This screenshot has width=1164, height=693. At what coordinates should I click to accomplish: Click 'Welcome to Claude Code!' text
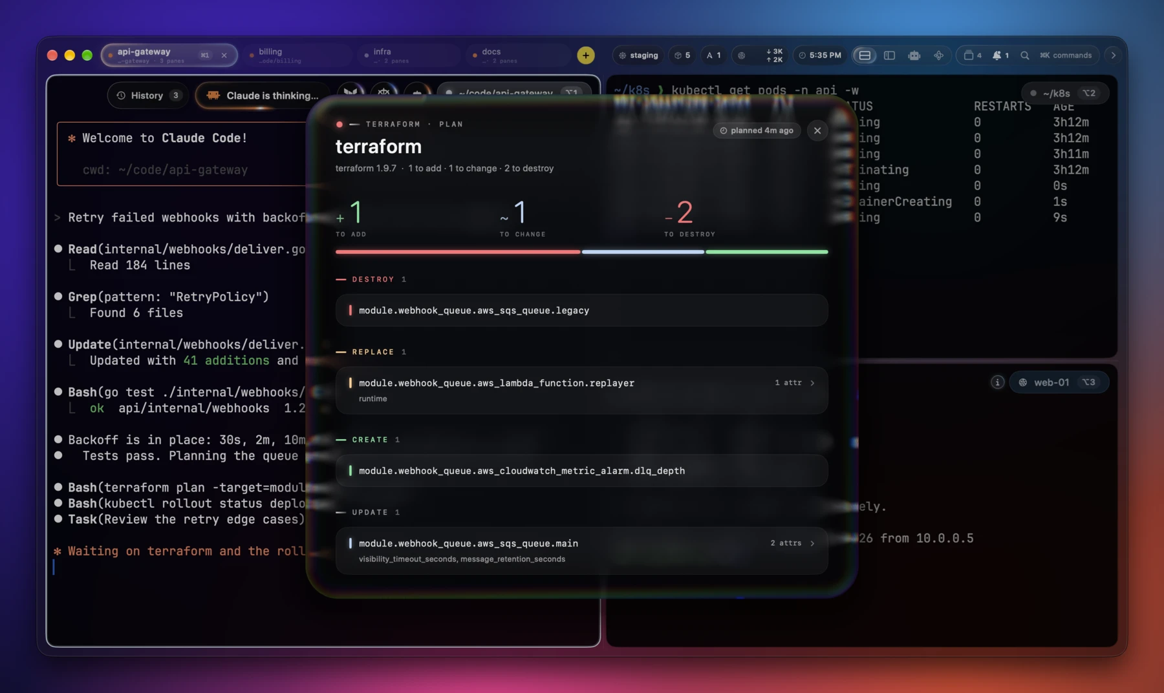tap(164, 138)
